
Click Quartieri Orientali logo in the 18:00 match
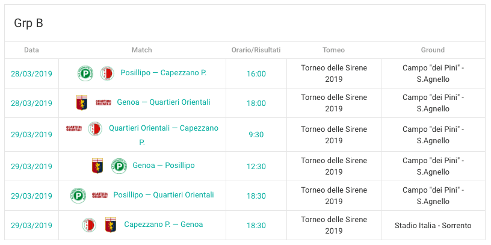(103, 103)
